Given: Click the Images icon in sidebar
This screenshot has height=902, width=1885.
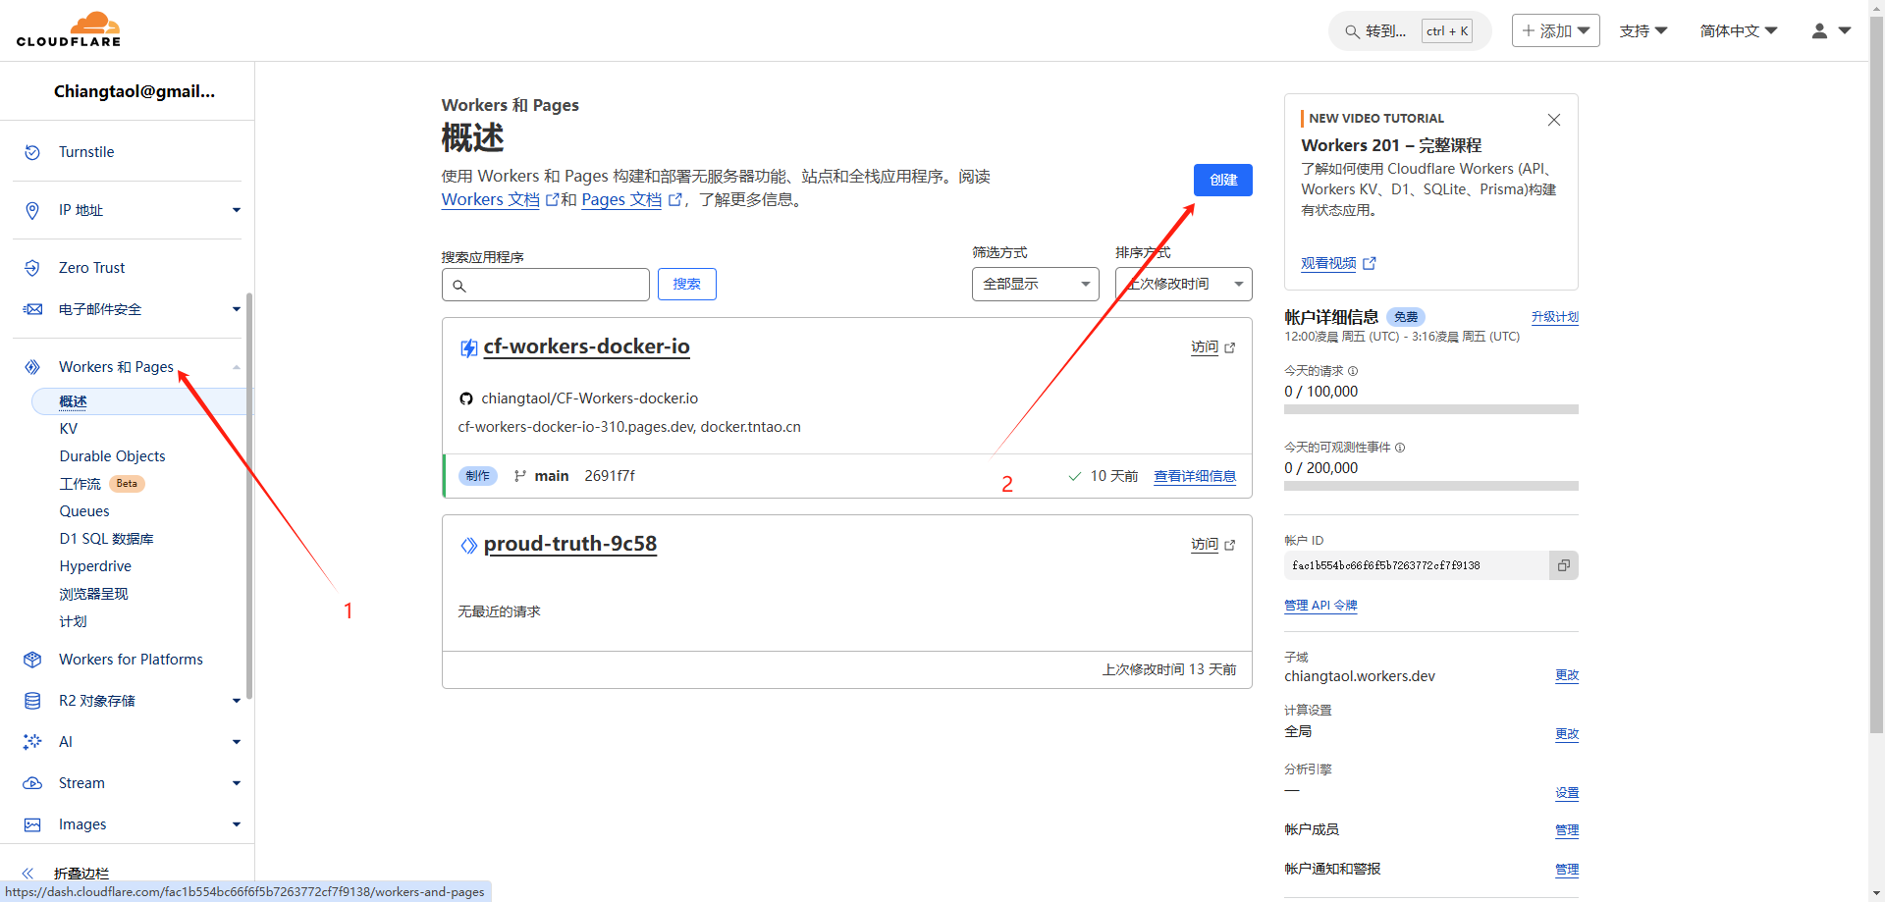Looking at the screenshot, I should (x=32, y=824).
